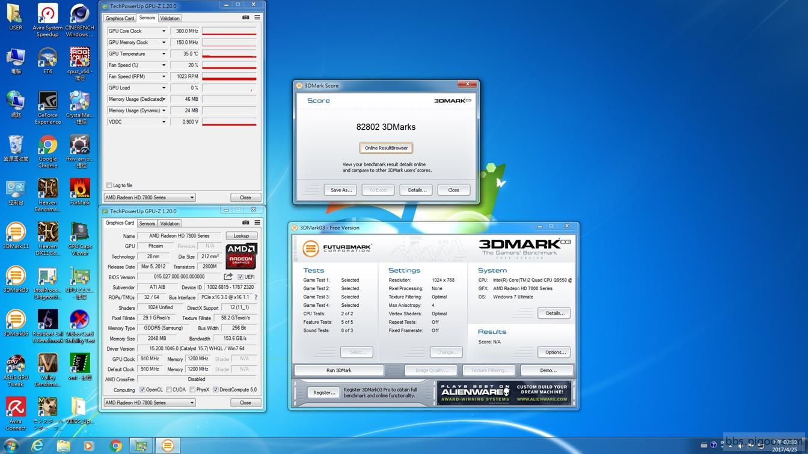Screen dimensions: 808x454
Task: Open GPU selector dropdown in Graphics Card window
Action: click(x=150, y=403)
